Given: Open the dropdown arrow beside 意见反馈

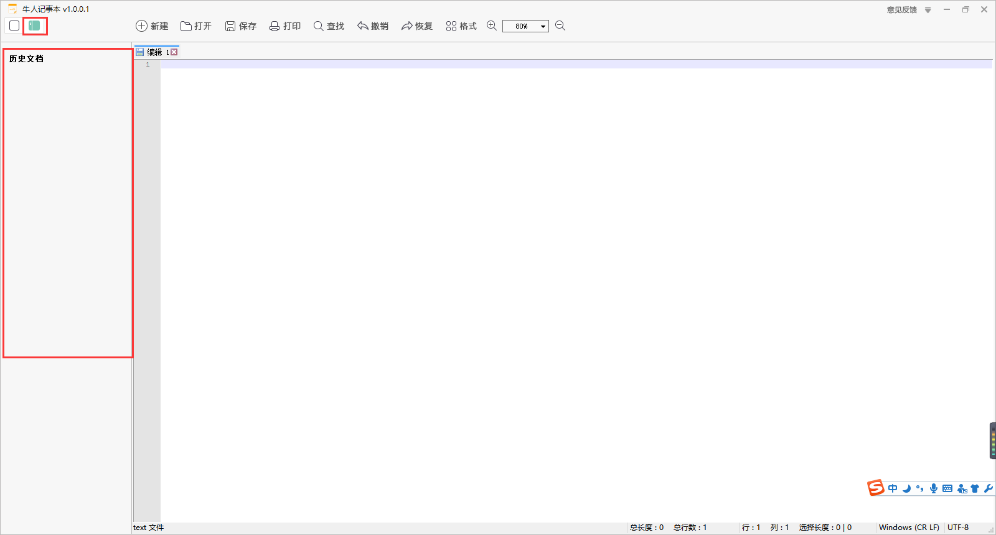Looking at the screenshot, I should click(928, 10).
